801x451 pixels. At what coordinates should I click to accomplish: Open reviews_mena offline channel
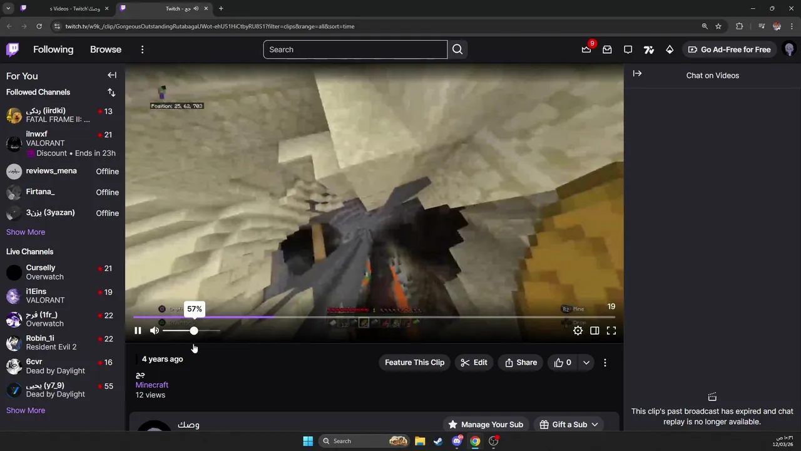[x=63, y=171]
